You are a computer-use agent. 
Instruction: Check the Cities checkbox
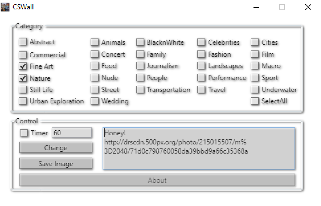pyautogui.click(x=255, y=42)
